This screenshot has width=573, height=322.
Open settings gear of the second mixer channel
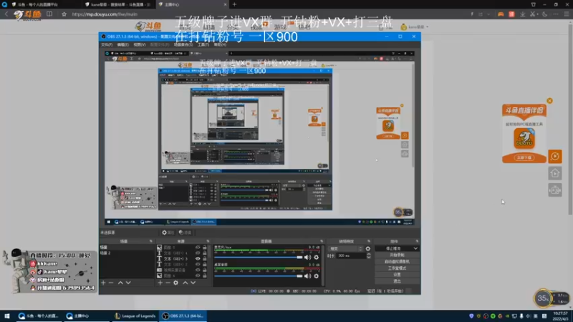pyautogui.click(x=317, y=276)
